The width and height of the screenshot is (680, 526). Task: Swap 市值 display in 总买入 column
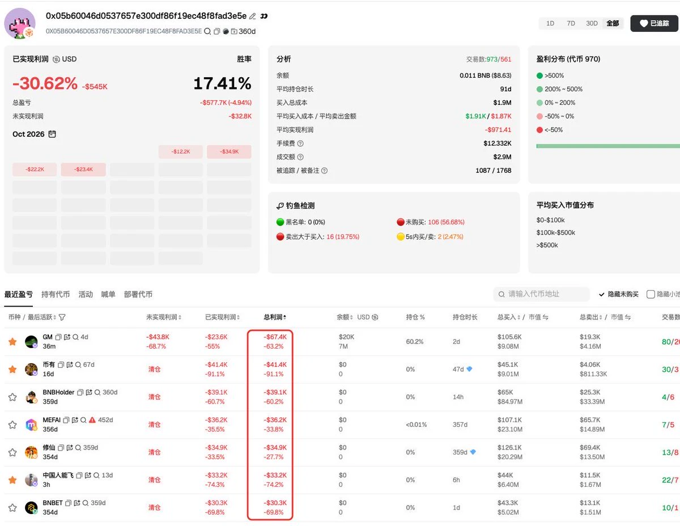(x=546, y=317)
